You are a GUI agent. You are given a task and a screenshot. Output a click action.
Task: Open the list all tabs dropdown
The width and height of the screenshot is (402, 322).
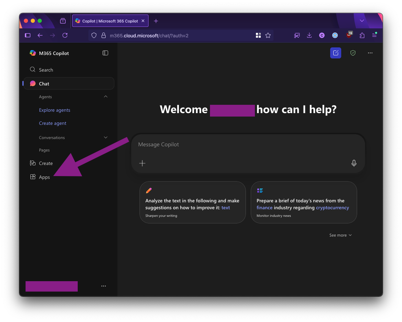click(x=362, y=21)
